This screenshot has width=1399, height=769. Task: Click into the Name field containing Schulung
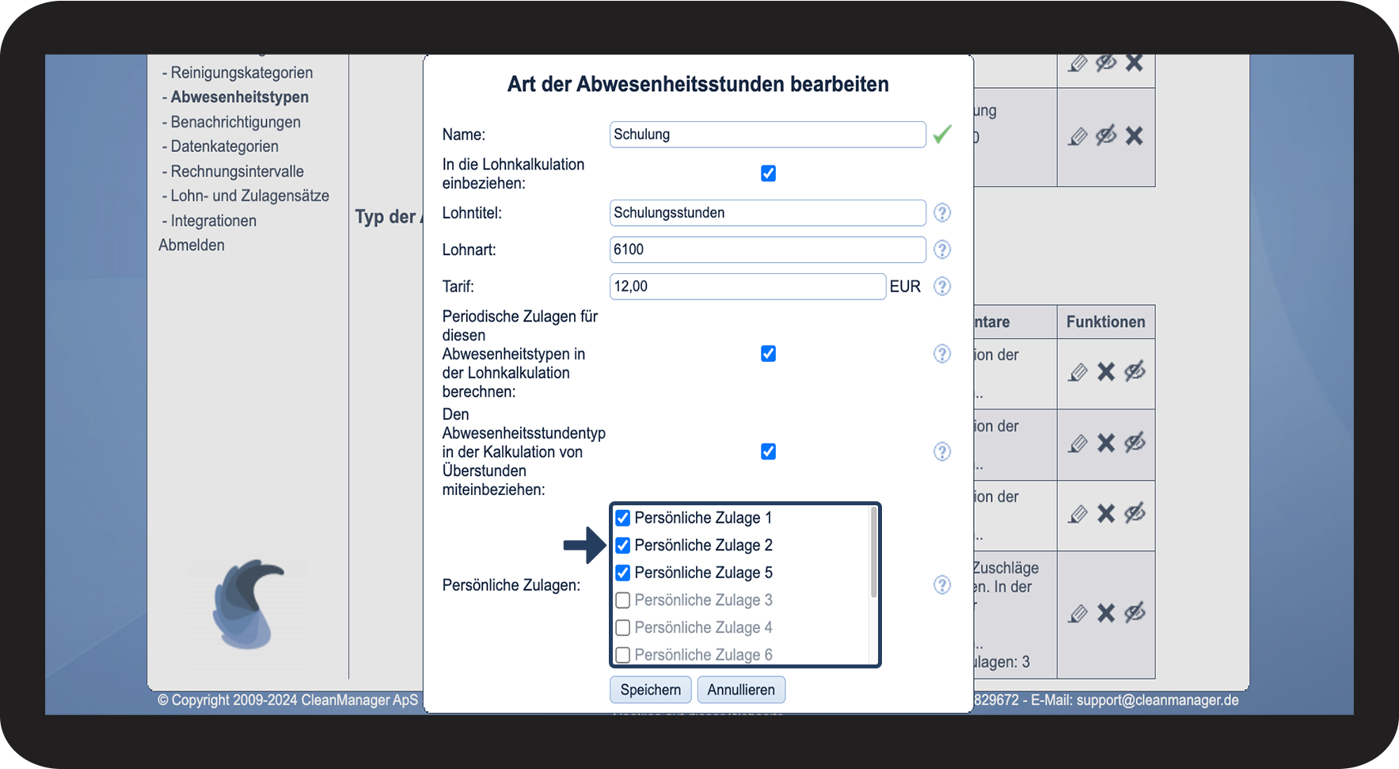click(x=768, y=135)
